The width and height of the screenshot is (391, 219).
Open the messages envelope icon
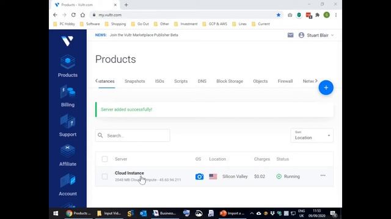[x=291, y=35]
